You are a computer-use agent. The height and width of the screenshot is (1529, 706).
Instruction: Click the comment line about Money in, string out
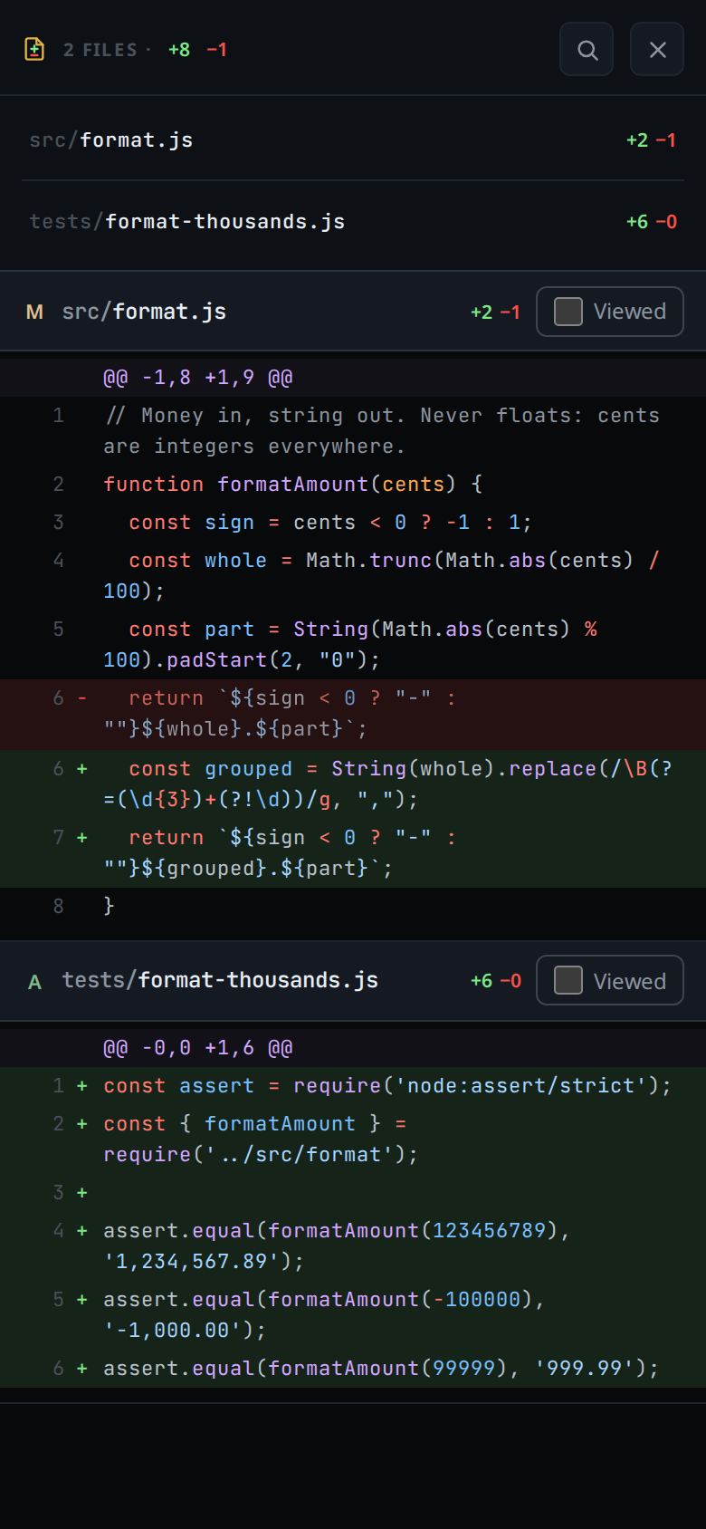click(353, 431)
